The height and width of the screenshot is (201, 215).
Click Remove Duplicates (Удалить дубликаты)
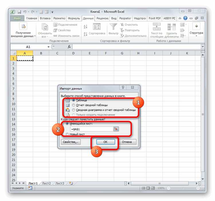point(171,30)
